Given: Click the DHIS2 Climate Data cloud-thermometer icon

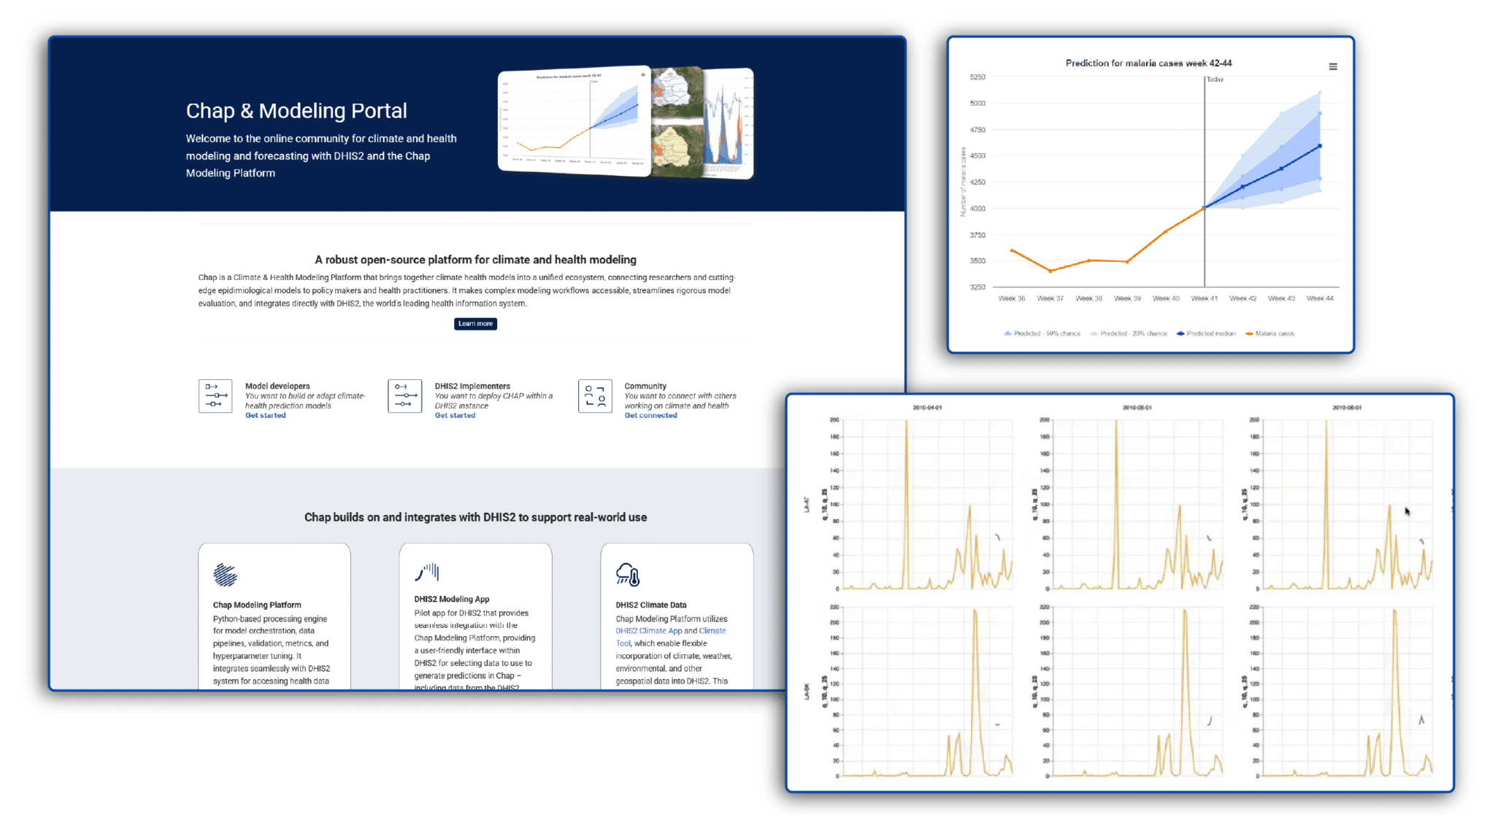Looking at the screenshot, I should 628,575.
